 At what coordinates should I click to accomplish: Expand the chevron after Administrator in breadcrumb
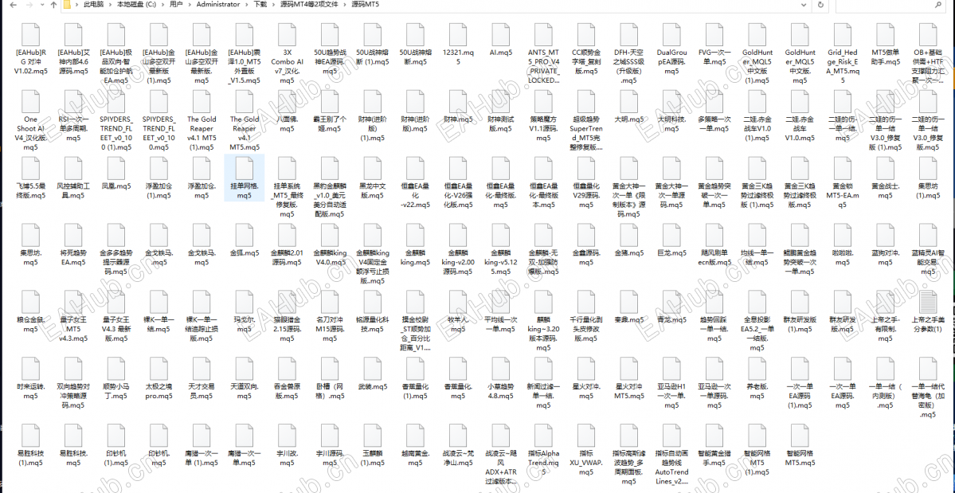247,5
